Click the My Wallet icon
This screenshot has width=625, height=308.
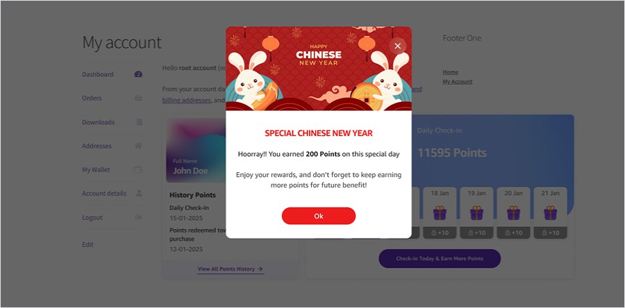[138, 169]
